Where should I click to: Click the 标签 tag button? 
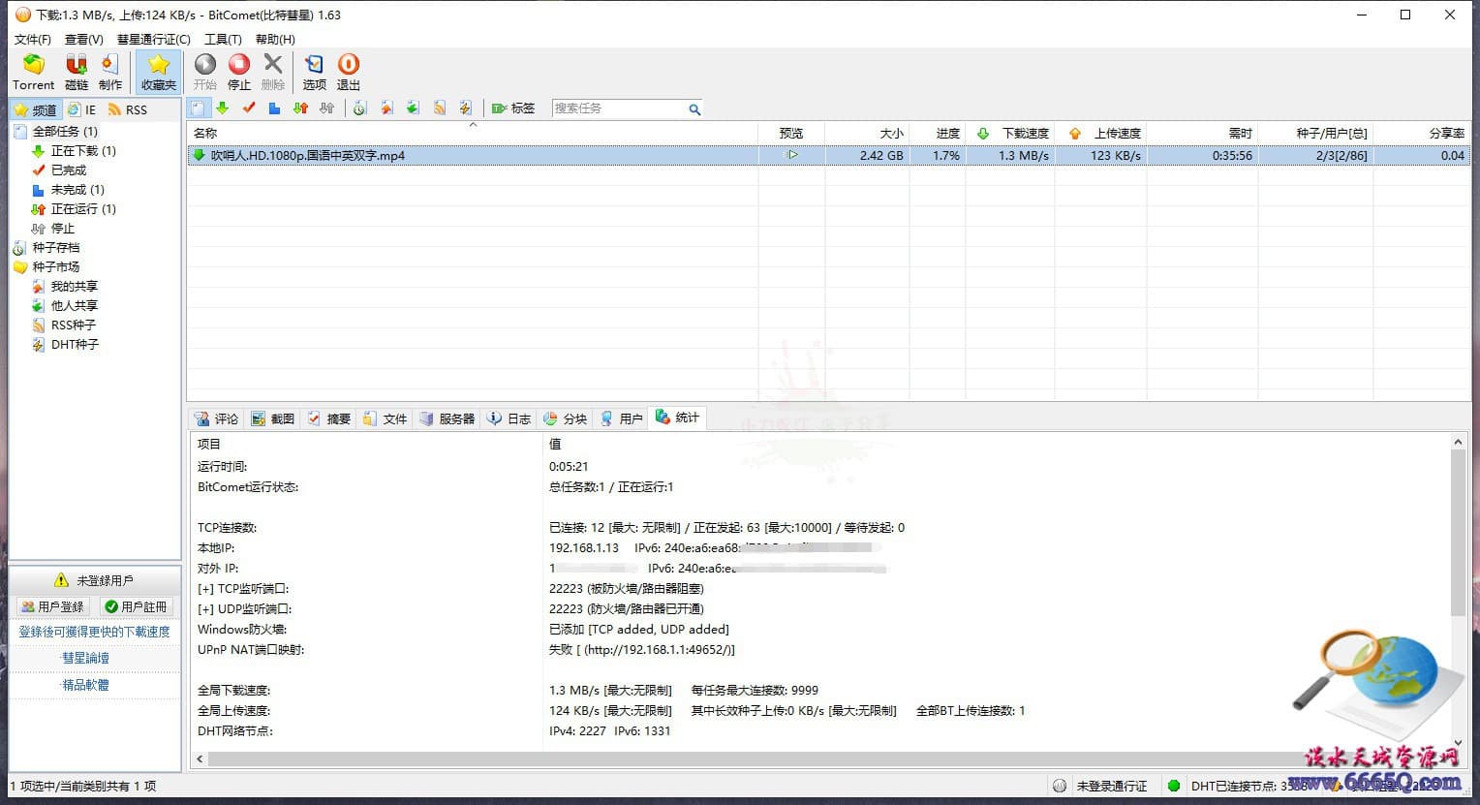tap(513, 108)
